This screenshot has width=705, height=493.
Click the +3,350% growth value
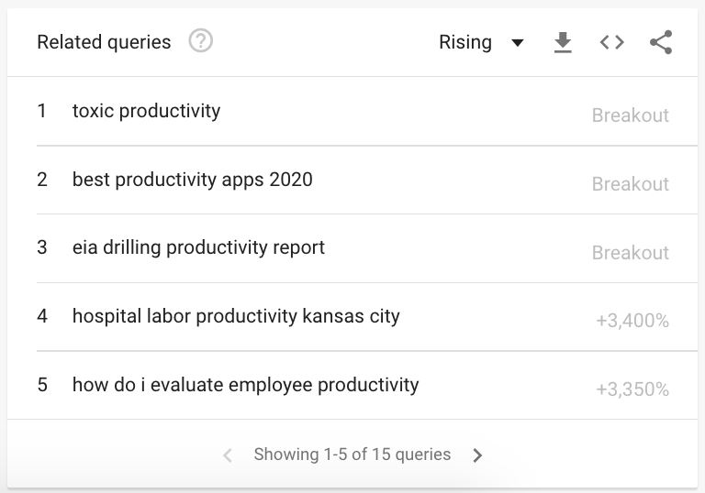(x=632, y=389)
